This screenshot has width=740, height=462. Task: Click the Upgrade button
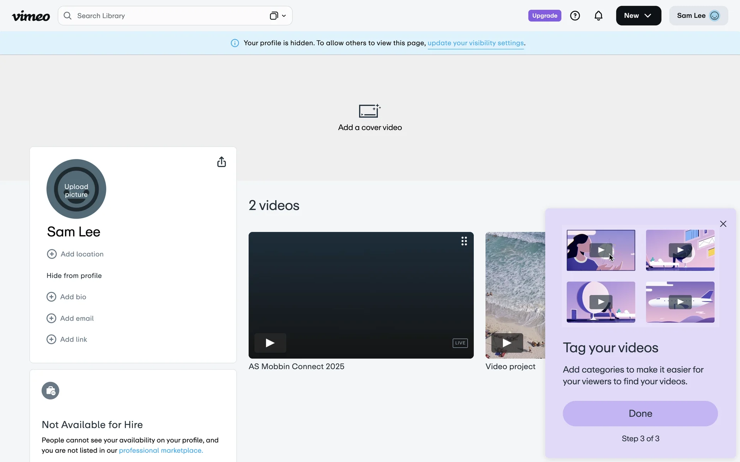coord(544,16)
